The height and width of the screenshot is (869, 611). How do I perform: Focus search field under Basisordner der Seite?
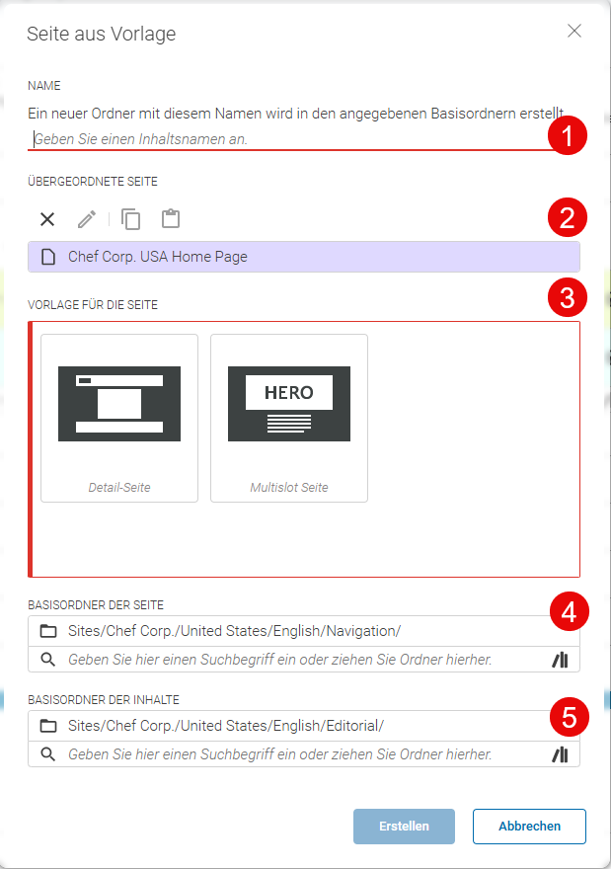306,660
